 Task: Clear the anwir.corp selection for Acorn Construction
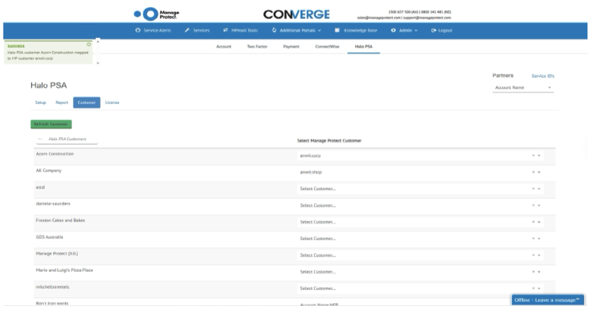tap(533, 155)
